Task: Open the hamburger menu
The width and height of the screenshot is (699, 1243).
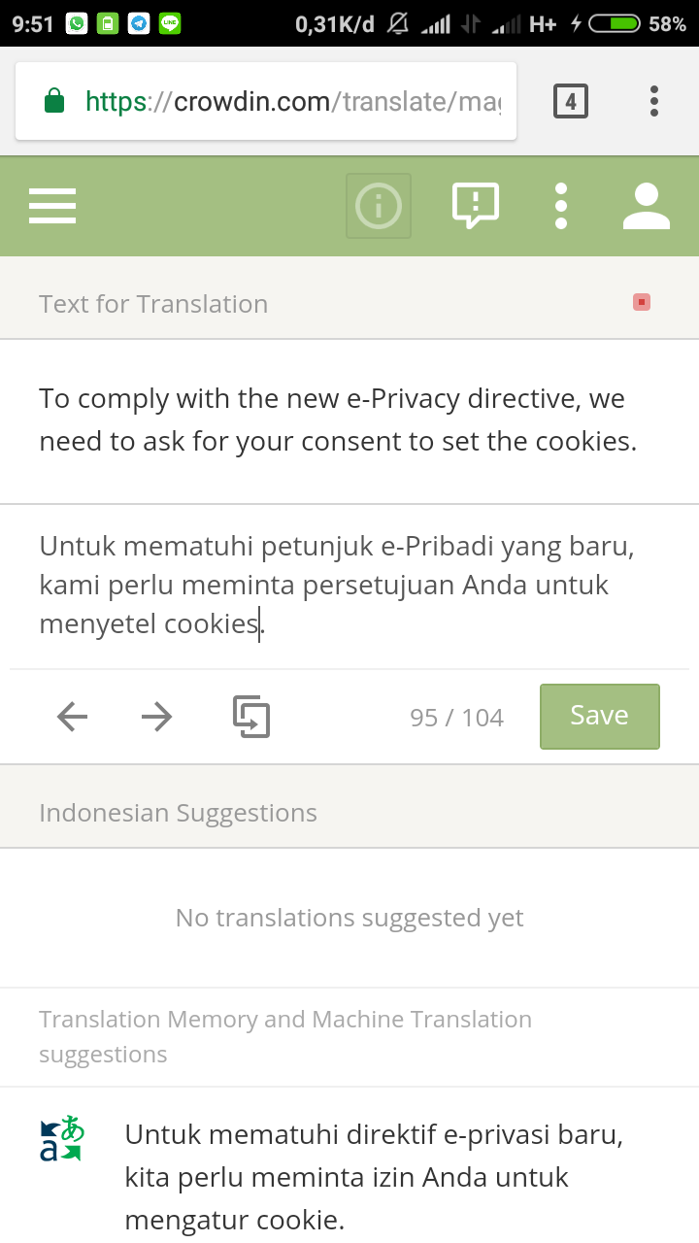Action: pyautogui.click(x=52, y=206)
